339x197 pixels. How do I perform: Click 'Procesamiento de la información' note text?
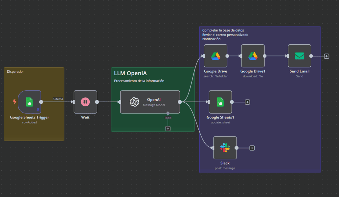tap(139, 81)
